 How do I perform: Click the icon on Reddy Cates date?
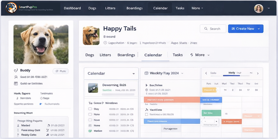[x=48, y=135]
